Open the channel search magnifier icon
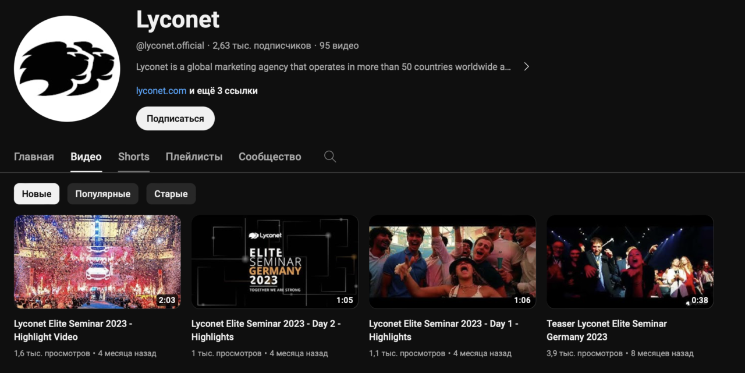 coord(330,157)
